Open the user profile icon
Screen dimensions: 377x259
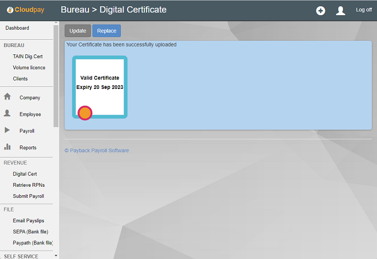(x=340, y=10)
